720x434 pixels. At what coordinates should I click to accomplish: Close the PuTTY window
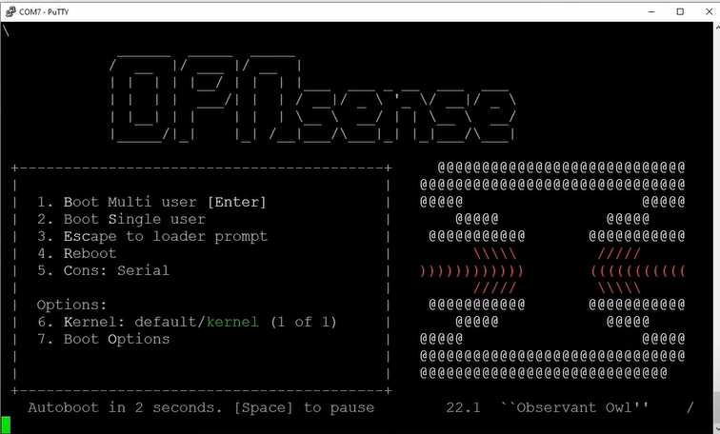(709, 11)
